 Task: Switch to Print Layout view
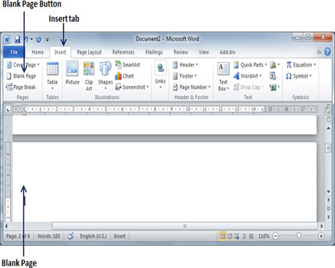tap(222, 236)
